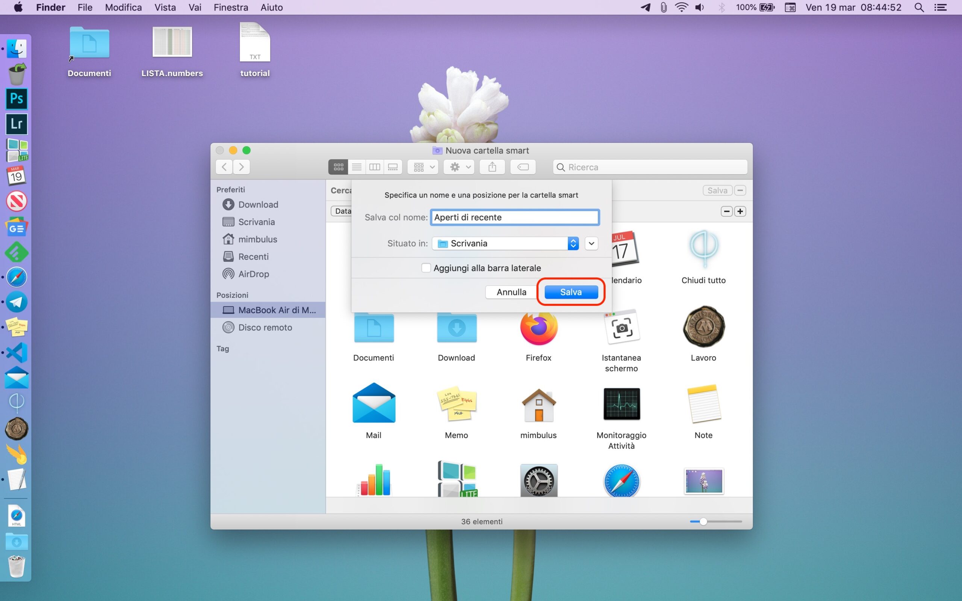Click the blue Salva button
Viewport: 962px width, 601px height.
point(571,292)
